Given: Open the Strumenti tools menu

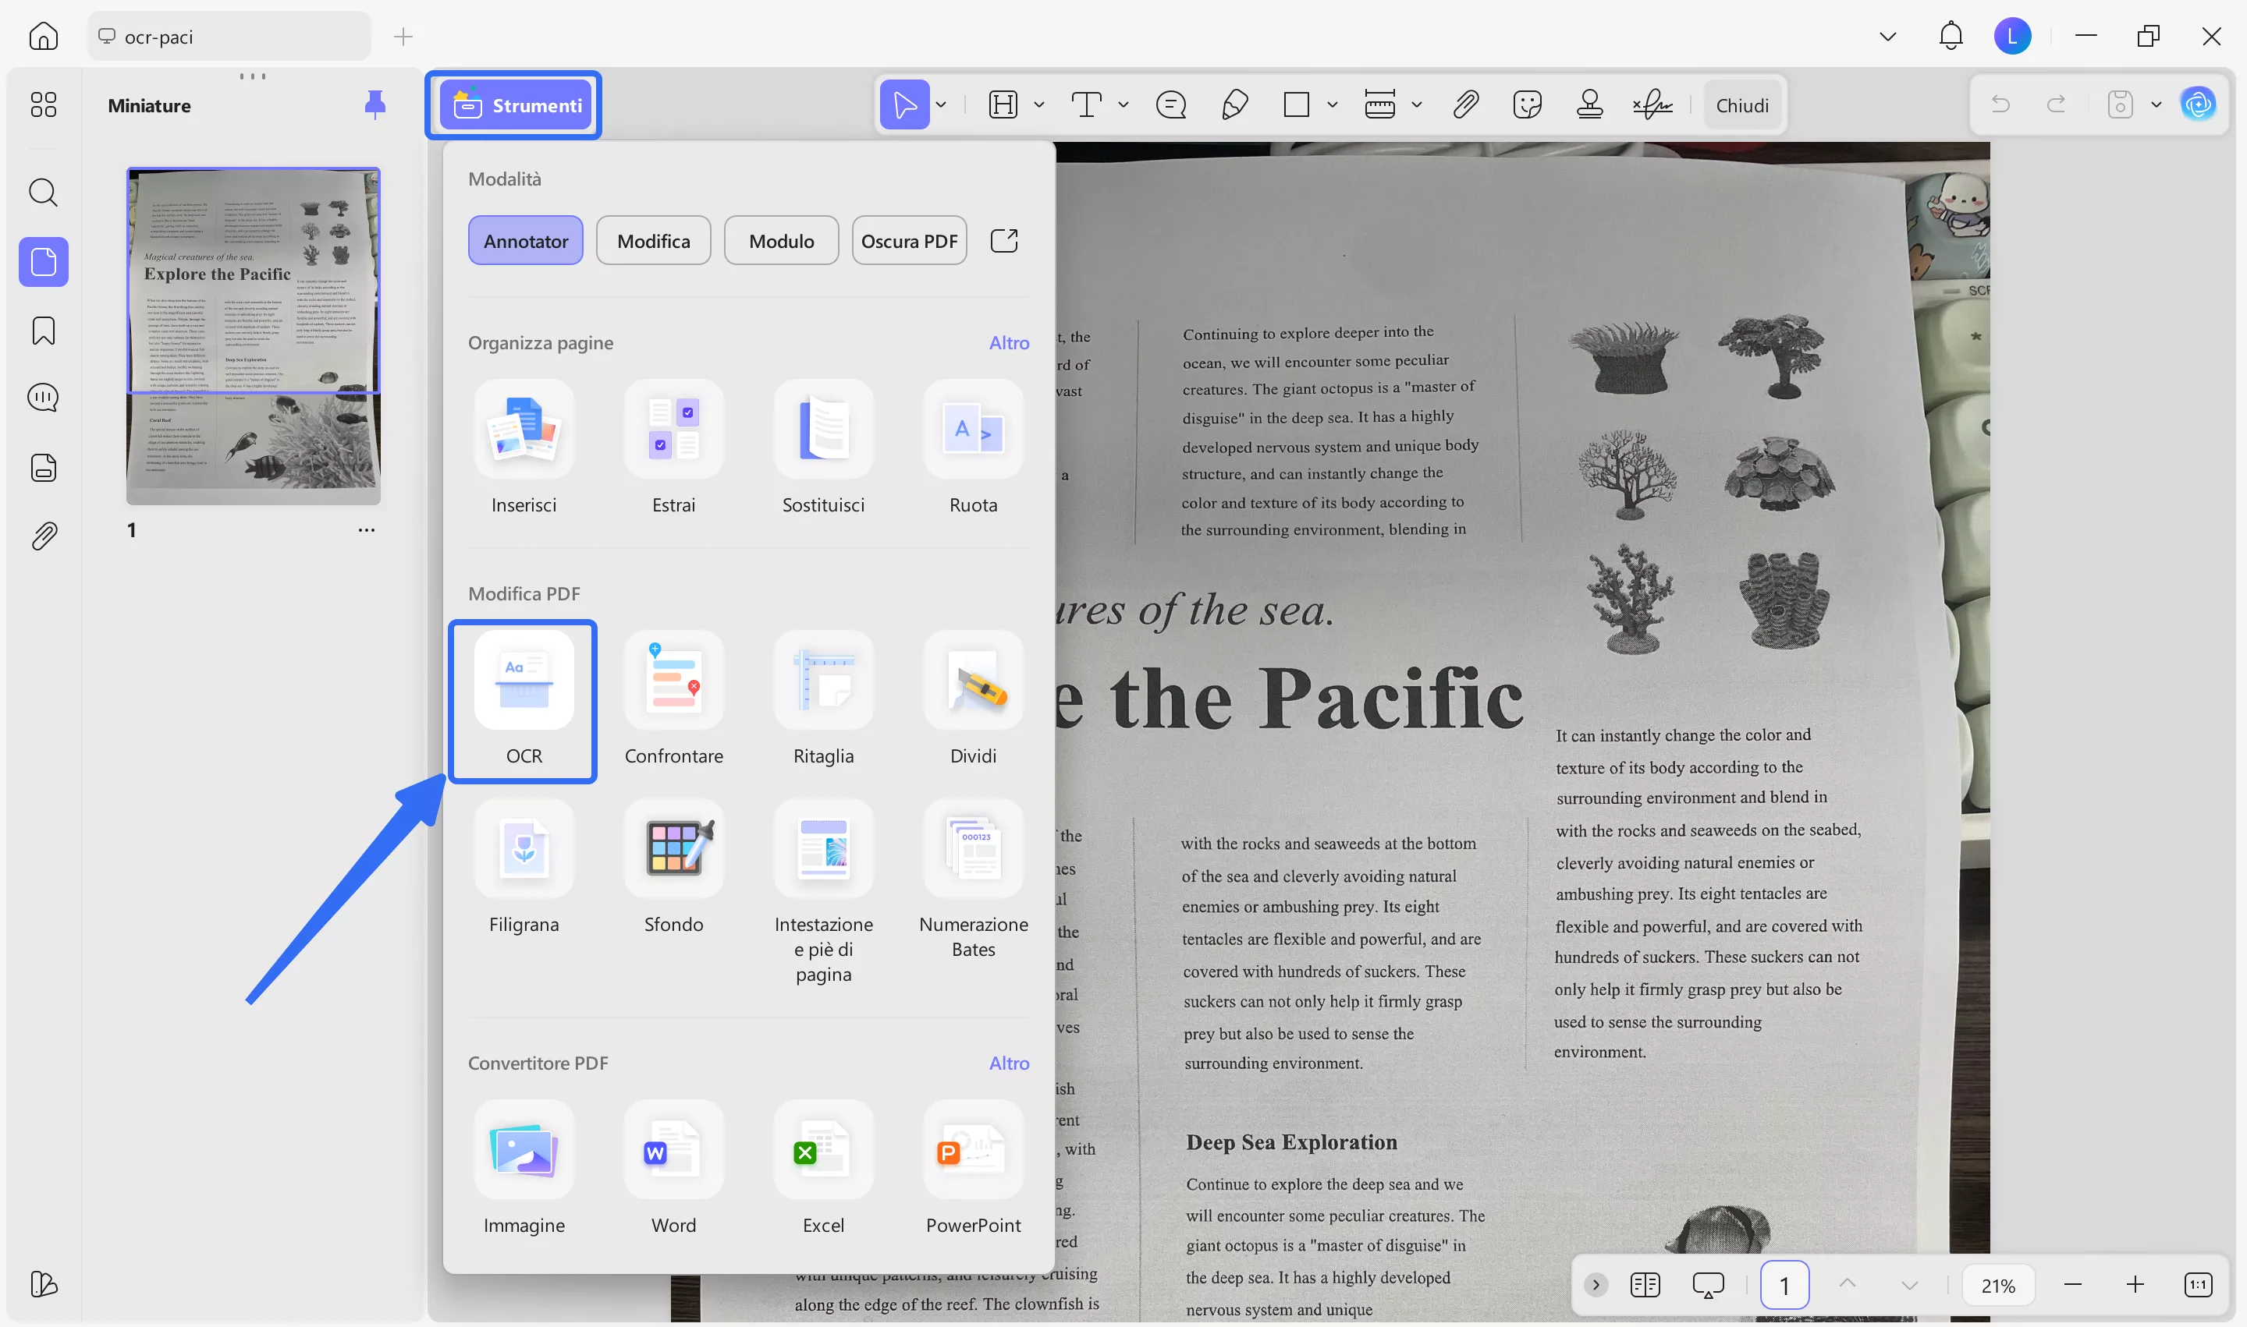Looking at the screenshot, I should (514, 105).
